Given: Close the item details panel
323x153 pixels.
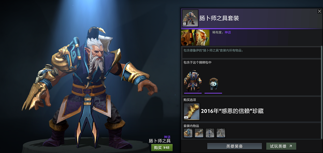Looking at the screenshot, I should coord(319,11).
